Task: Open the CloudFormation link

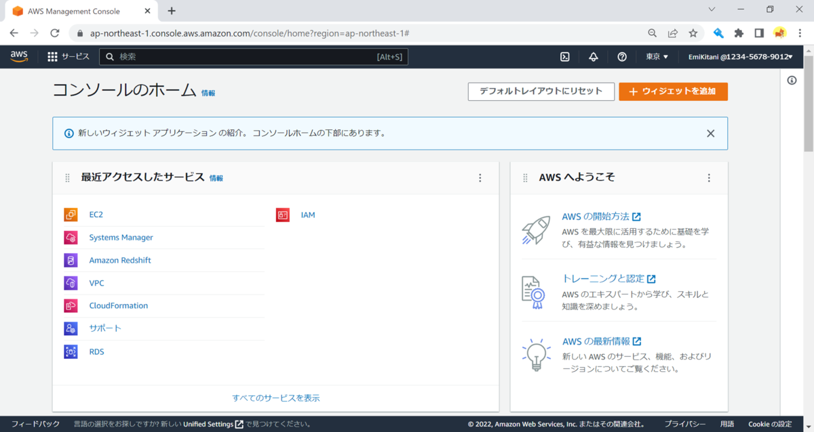Action: point(118,306)
